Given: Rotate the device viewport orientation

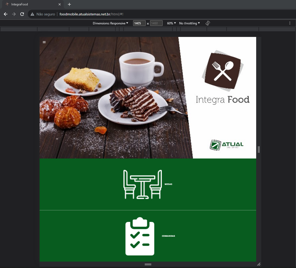Looking at the screenshot, I should pyautogui.click(x=208, y=23).
